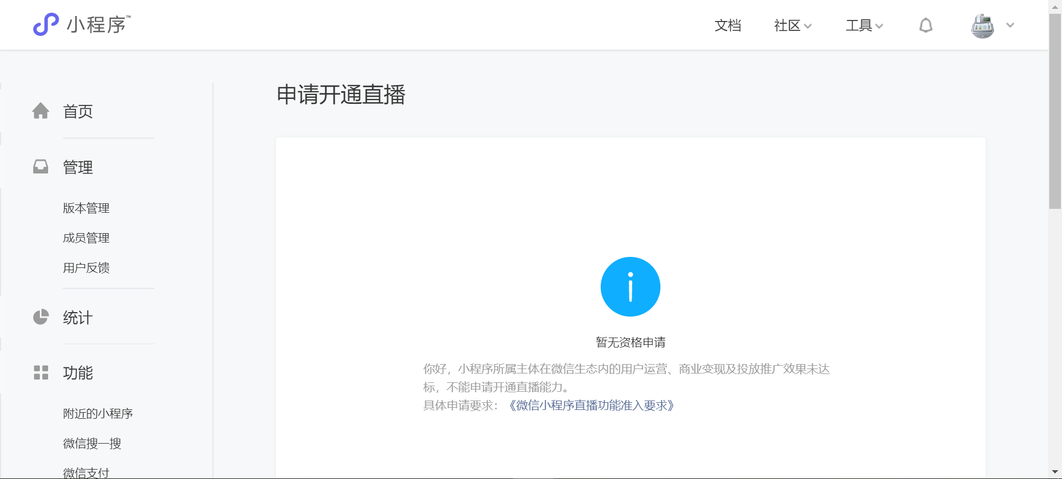Click the vertical scrollbar thumb
The image size is (1062, 479).
click(1055, 110)
